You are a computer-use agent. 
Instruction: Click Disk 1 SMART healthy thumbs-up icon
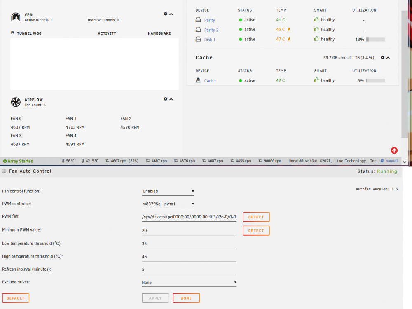[316, 39]
